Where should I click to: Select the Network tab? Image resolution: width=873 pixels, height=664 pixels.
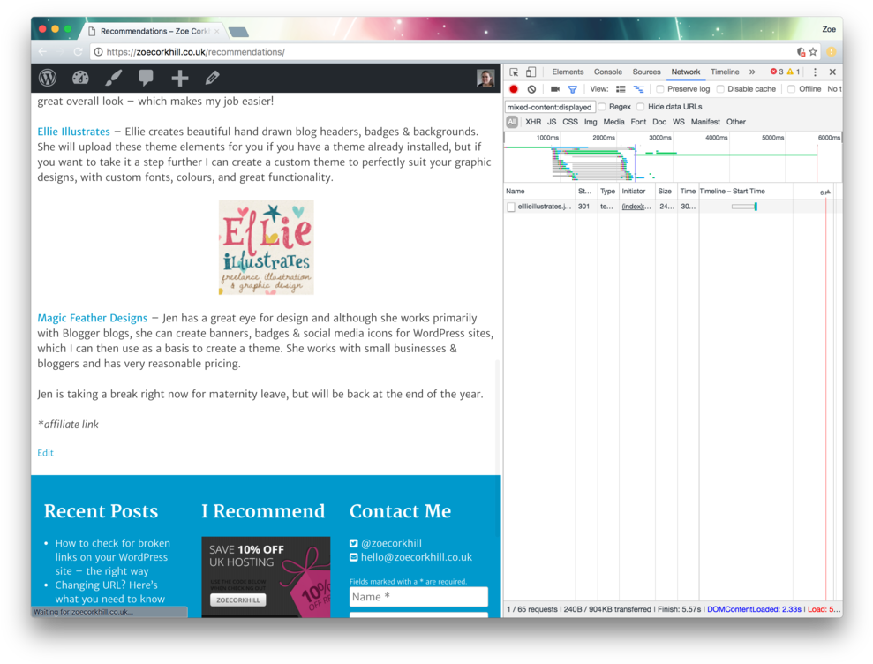point(685,72)
